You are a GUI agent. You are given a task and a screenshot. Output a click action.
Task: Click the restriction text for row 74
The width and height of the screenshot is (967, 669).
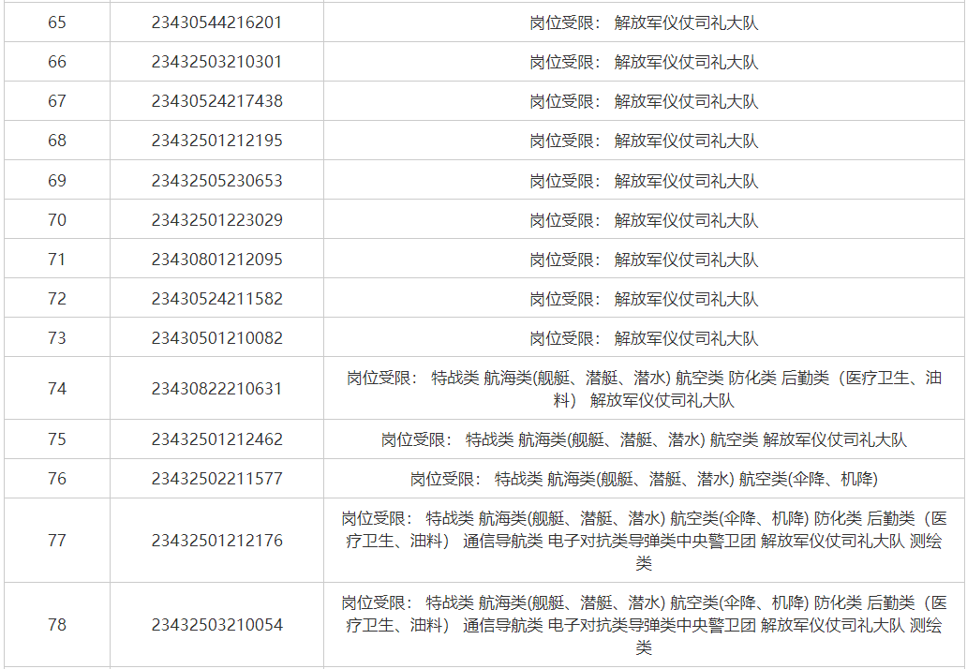coord(644,389)
